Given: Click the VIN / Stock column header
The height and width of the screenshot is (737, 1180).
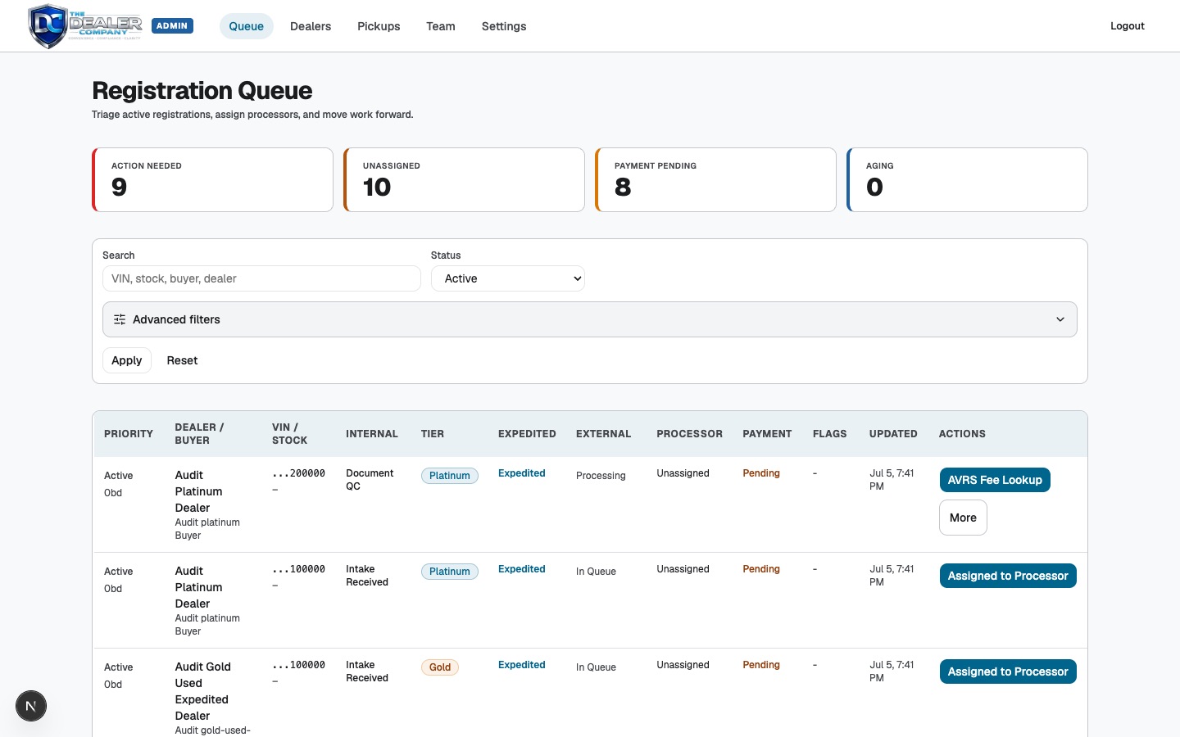Looking at the screenshot, I should pos(289,434).
